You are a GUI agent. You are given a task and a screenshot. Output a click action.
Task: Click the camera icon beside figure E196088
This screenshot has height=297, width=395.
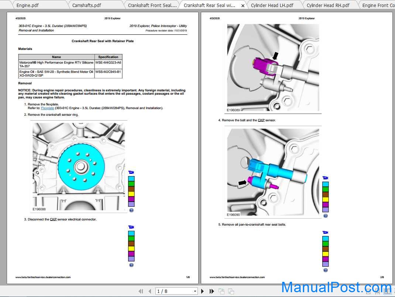tap(131, 172)
